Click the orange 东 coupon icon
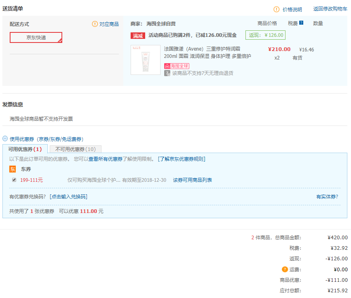351x298 pixels. coord(13,169)
